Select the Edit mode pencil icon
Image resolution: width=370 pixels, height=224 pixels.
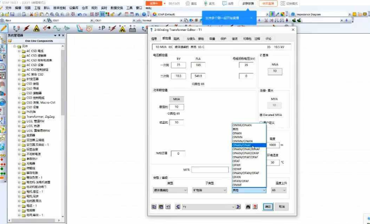pyautogui.click(x=4, y=28)
